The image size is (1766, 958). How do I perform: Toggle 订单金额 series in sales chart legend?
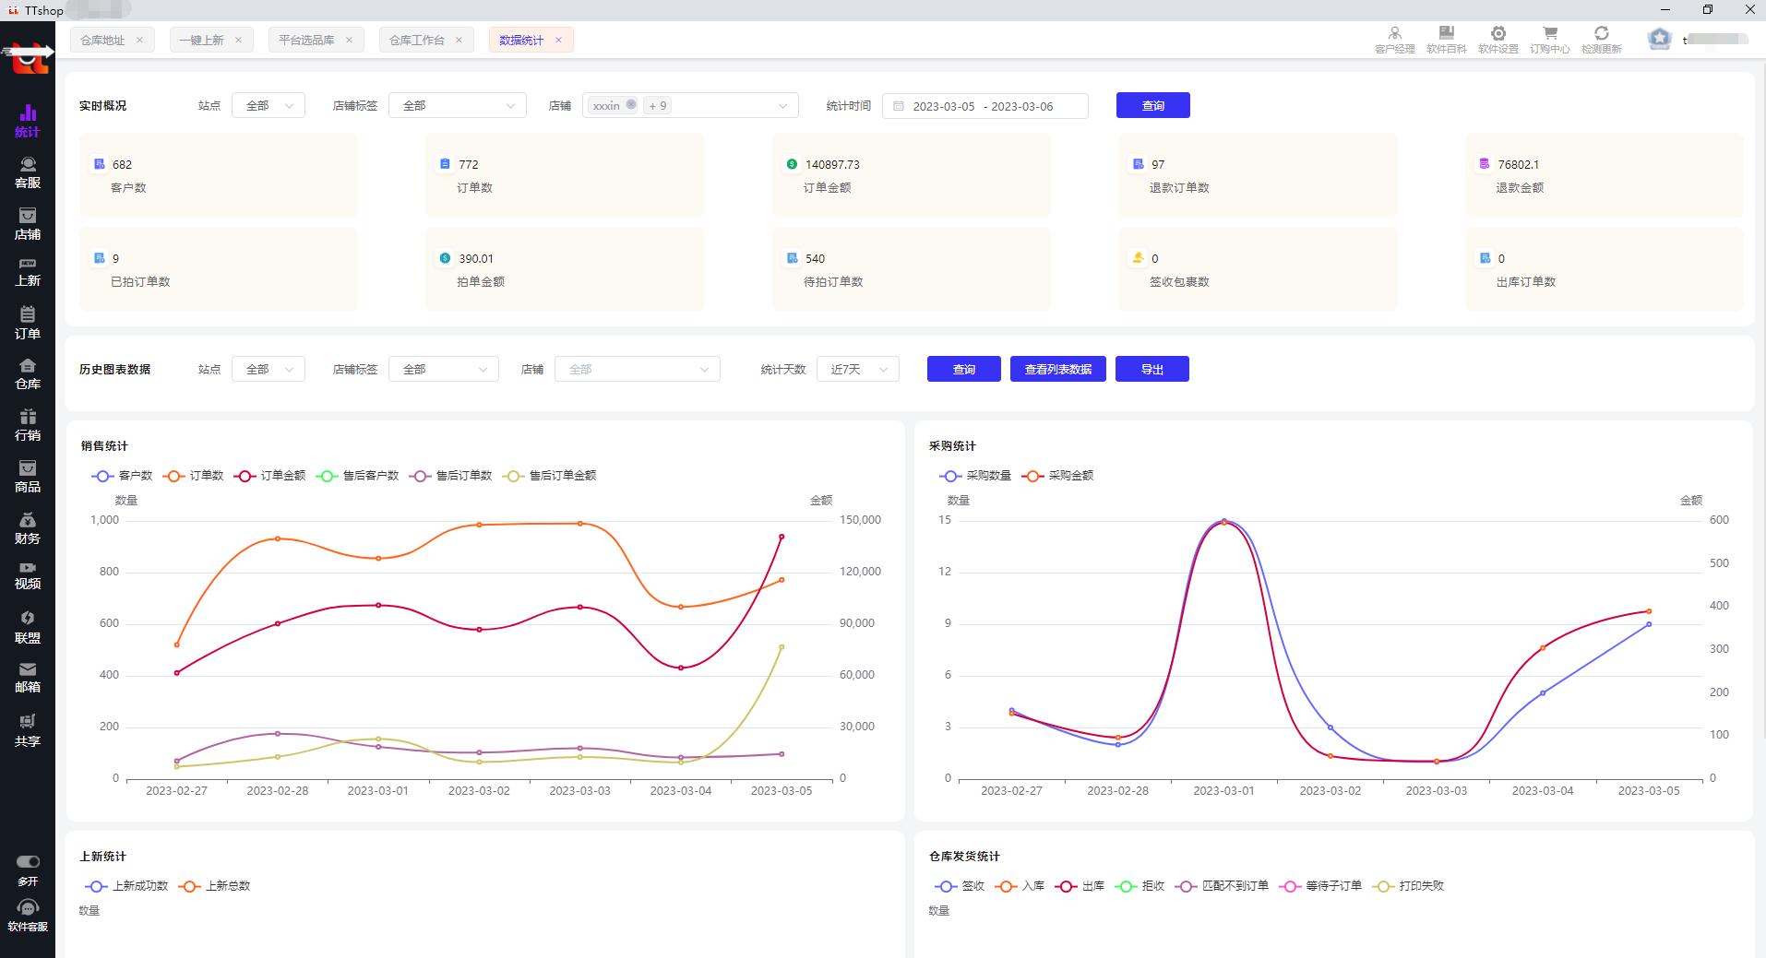(270, 476)
